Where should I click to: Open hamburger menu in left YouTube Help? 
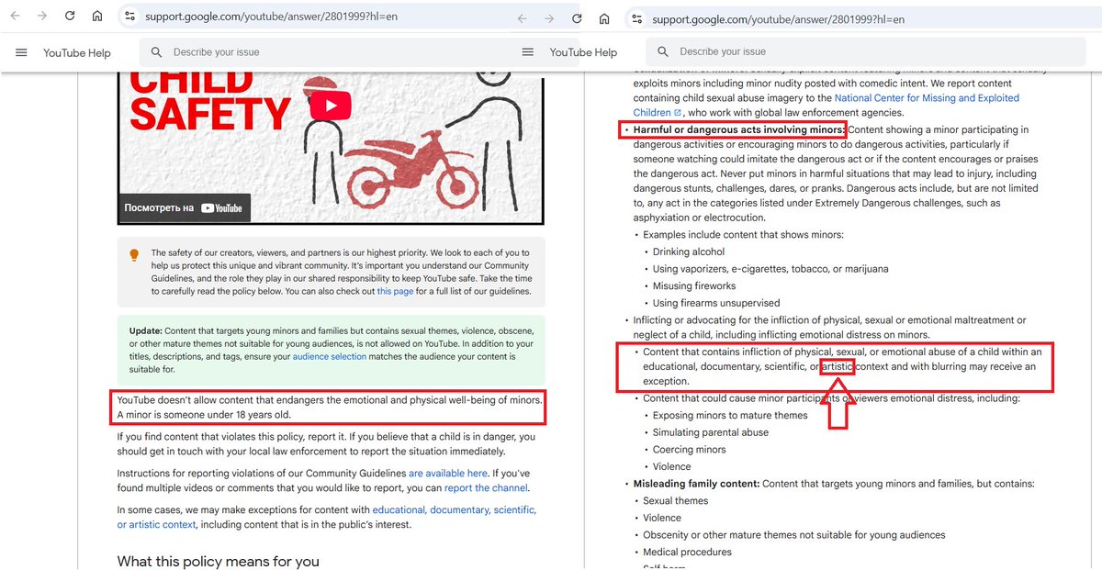pos(21,52)
